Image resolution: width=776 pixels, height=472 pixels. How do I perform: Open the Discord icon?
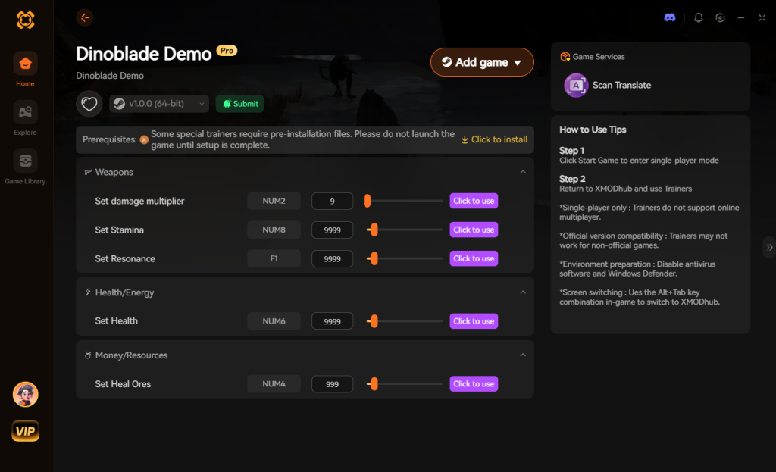click(670, 18)
